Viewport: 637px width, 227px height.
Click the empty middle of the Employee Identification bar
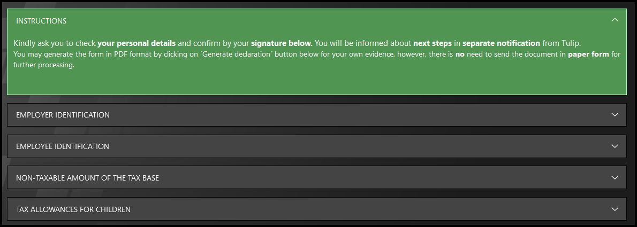[321, 146]
